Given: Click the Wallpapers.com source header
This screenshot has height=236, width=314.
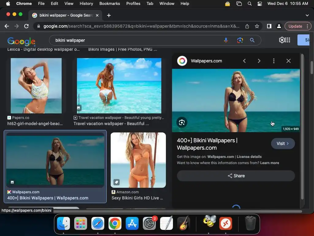Looking at the screenshot, I should coord(206,61).
